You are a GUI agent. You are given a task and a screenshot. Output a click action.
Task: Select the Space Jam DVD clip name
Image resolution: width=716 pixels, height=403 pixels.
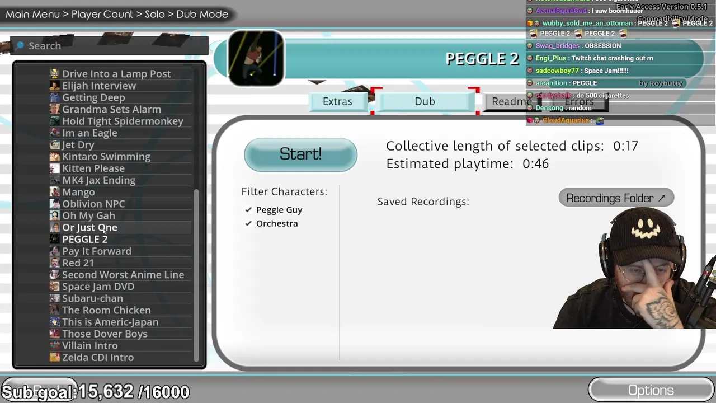(98, 287)
